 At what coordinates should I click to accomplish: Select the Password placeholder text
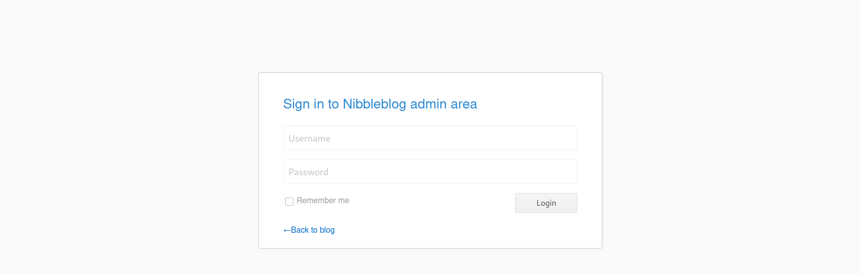tap(308, 172)
